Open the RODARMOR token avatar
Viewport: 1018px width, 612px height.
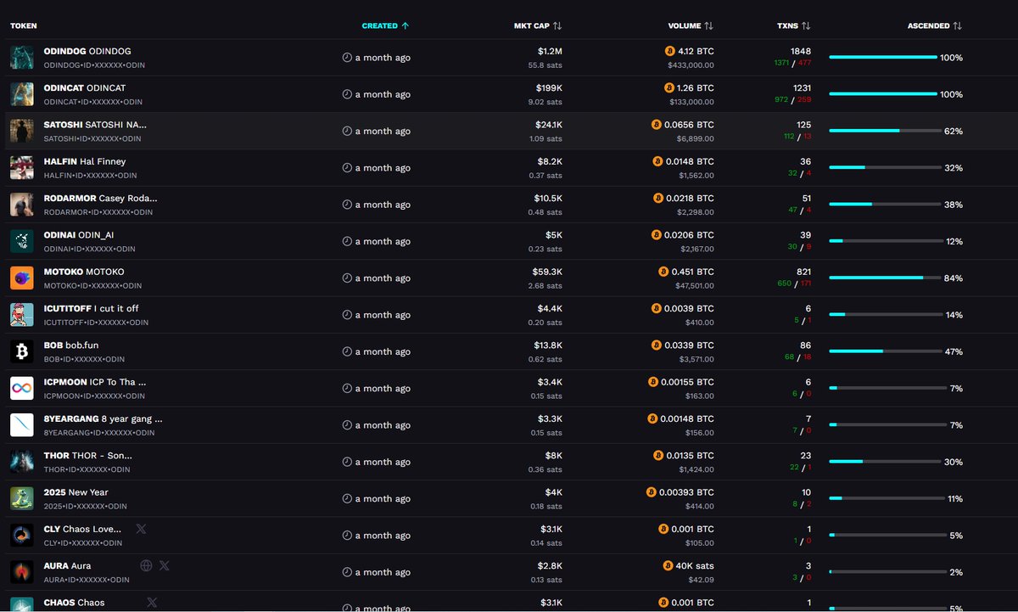(x=21, y=205)
